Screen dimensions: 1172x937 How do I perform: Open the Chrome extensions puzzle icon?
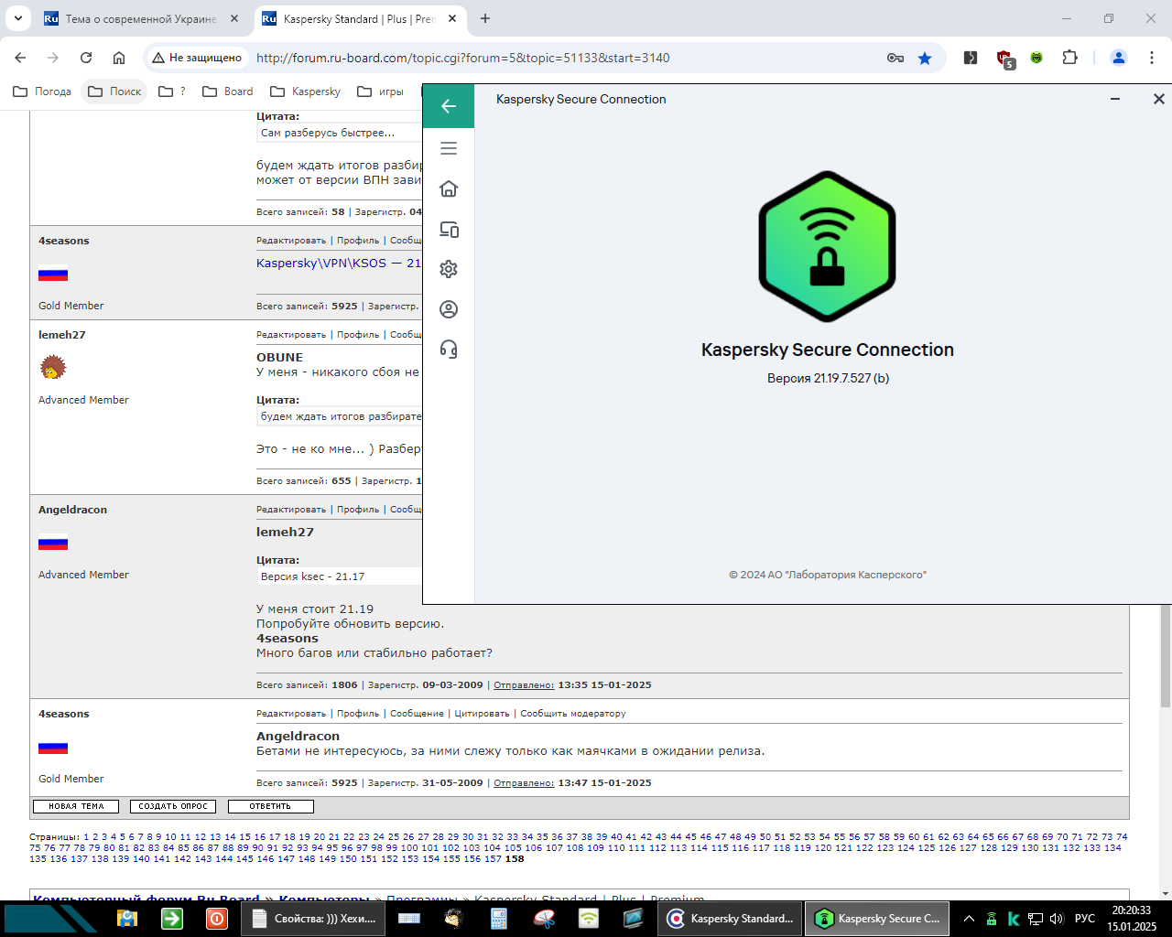[x=1069, y=58]
